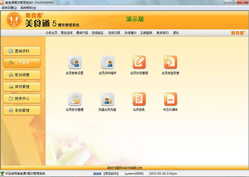Click the 欢迎使用美食通5餐饮管理系统 status text

(25, 174)
